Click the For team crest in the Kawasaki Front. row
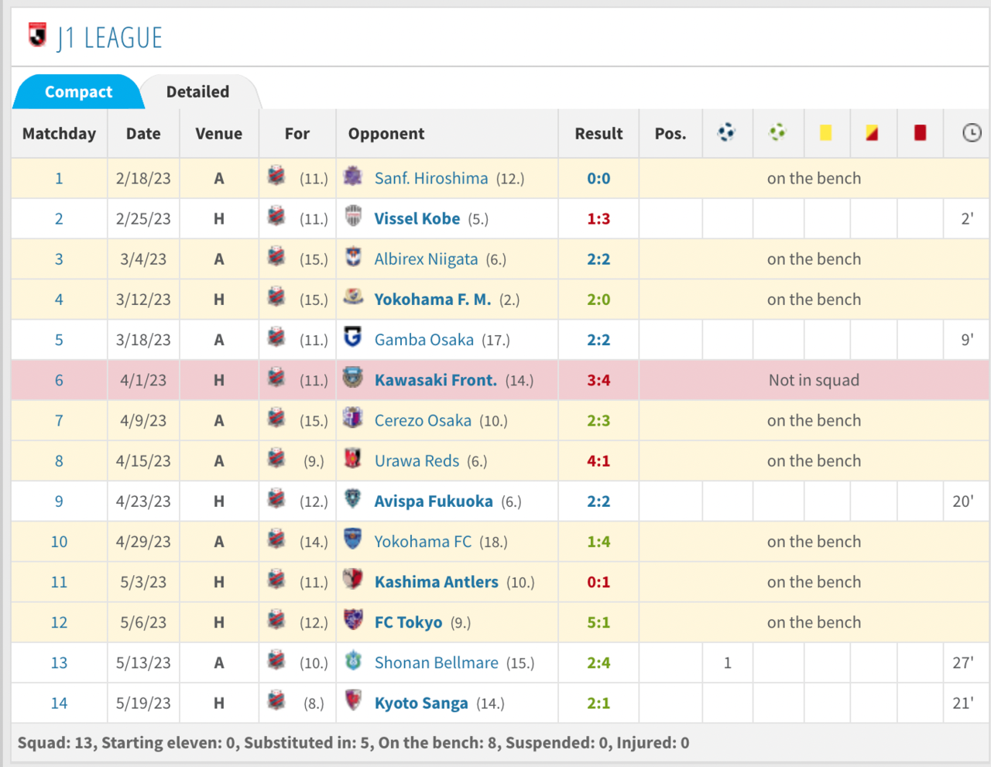Viewport: 991px width, 767px height. point(276,377)
